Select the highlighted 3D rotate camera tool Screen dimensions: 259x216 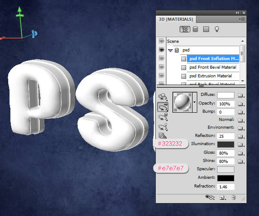point(163,107)
